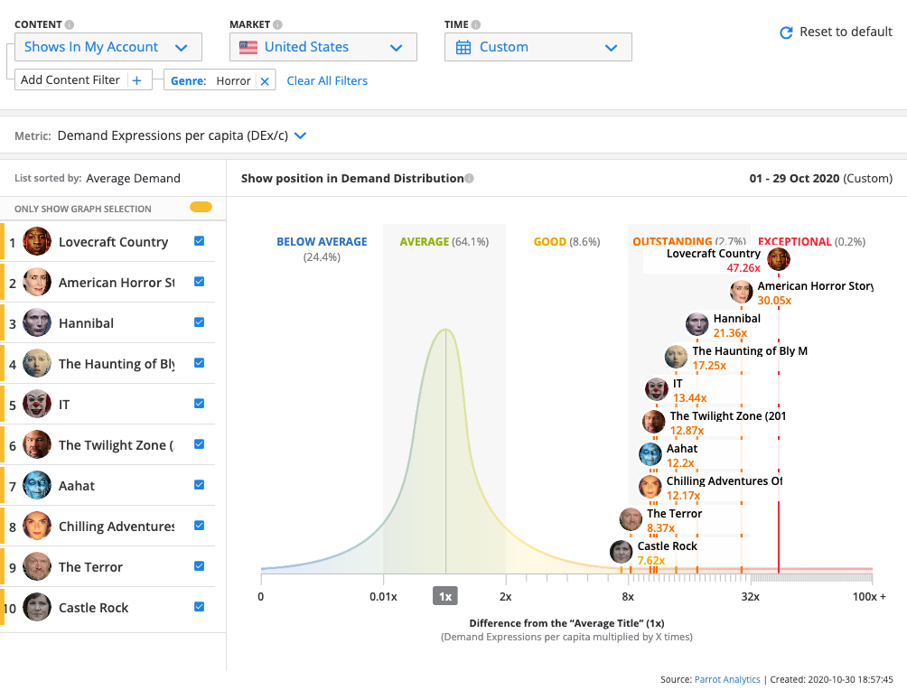Screen dimensions: 907x690
Task: Open the Shows In My Account dropdown
Action: click(108, 47)
